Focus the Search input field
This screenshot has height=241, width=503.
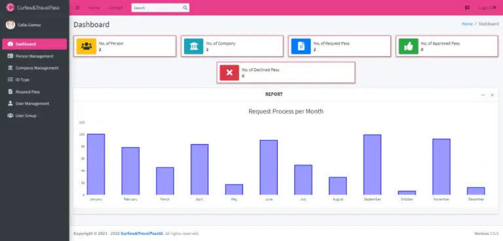pyautogui.click(x=157, y=8)
